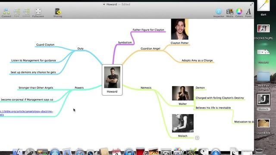Select the Walter photo thumbnail
This screenshot has height=155, width=276.
pyautogui.click(x=183, y=93)
